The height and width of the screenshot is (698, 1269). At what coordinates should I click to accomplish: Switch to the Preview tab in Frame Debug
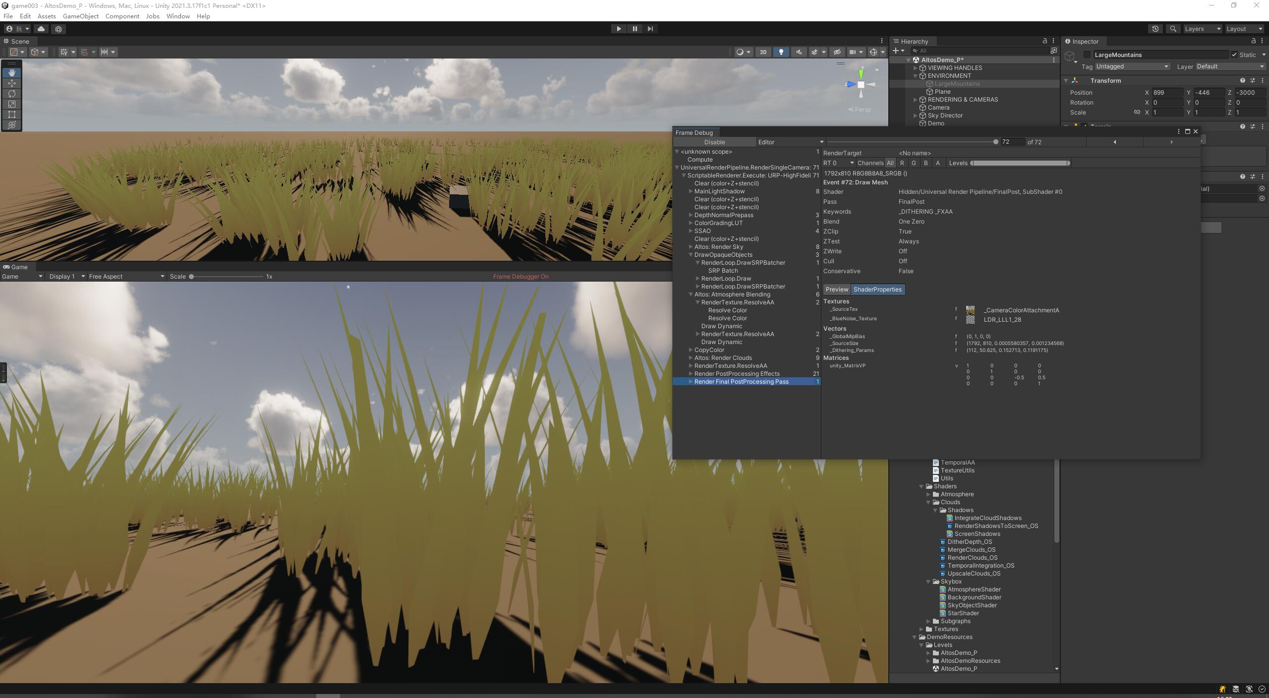[837, 290]
